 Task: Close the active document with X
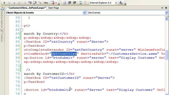pyautogui.click(x=166, y=8)
